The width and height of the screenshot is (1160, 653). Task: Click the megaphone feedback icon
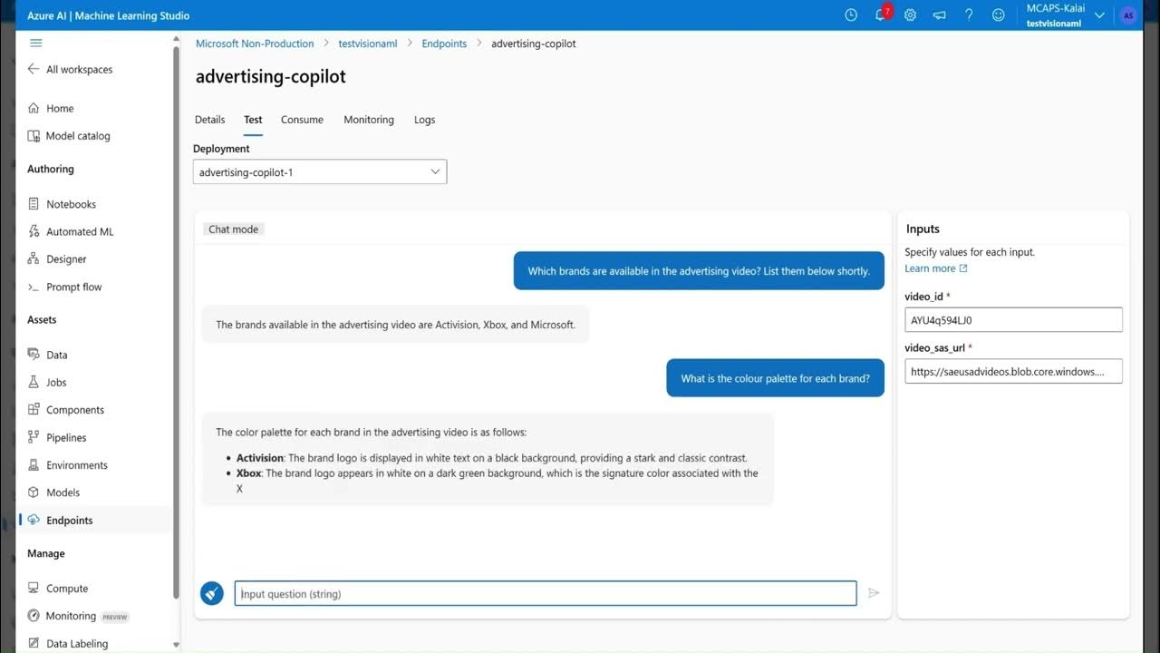(x=940, y=15)
